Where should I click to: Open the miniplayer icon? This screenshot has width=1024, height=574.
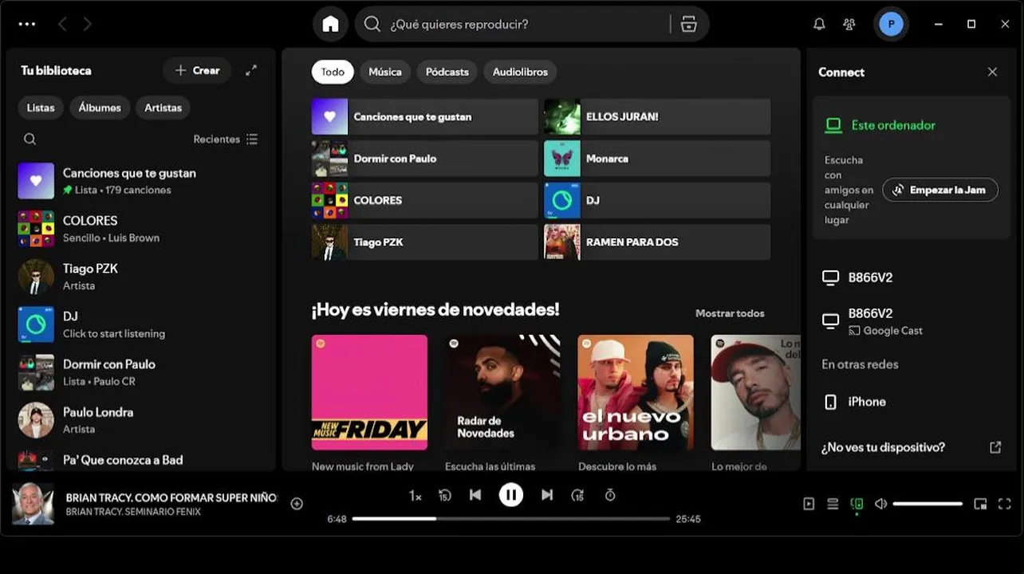980,504
